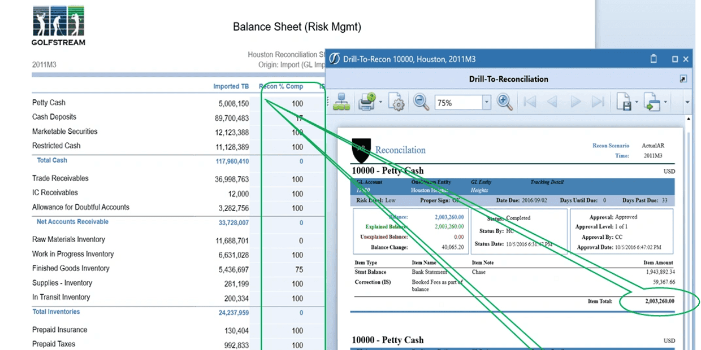Expand the print options dropdown arrow
The image size is (701, 350).
click(381, 103)
